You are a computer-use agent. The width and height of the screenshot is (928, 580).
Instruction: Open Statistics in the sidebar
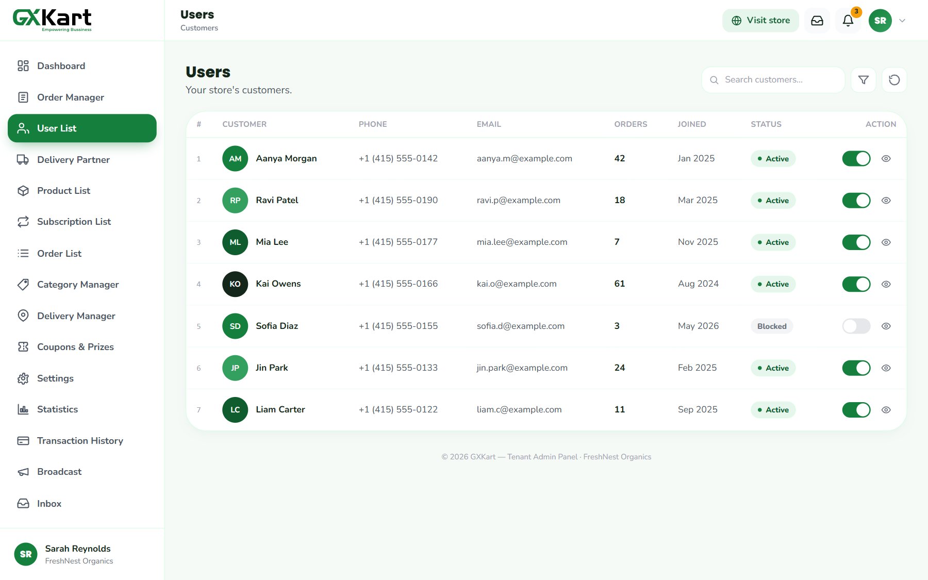pyautogui.click(x=82, y=409)
